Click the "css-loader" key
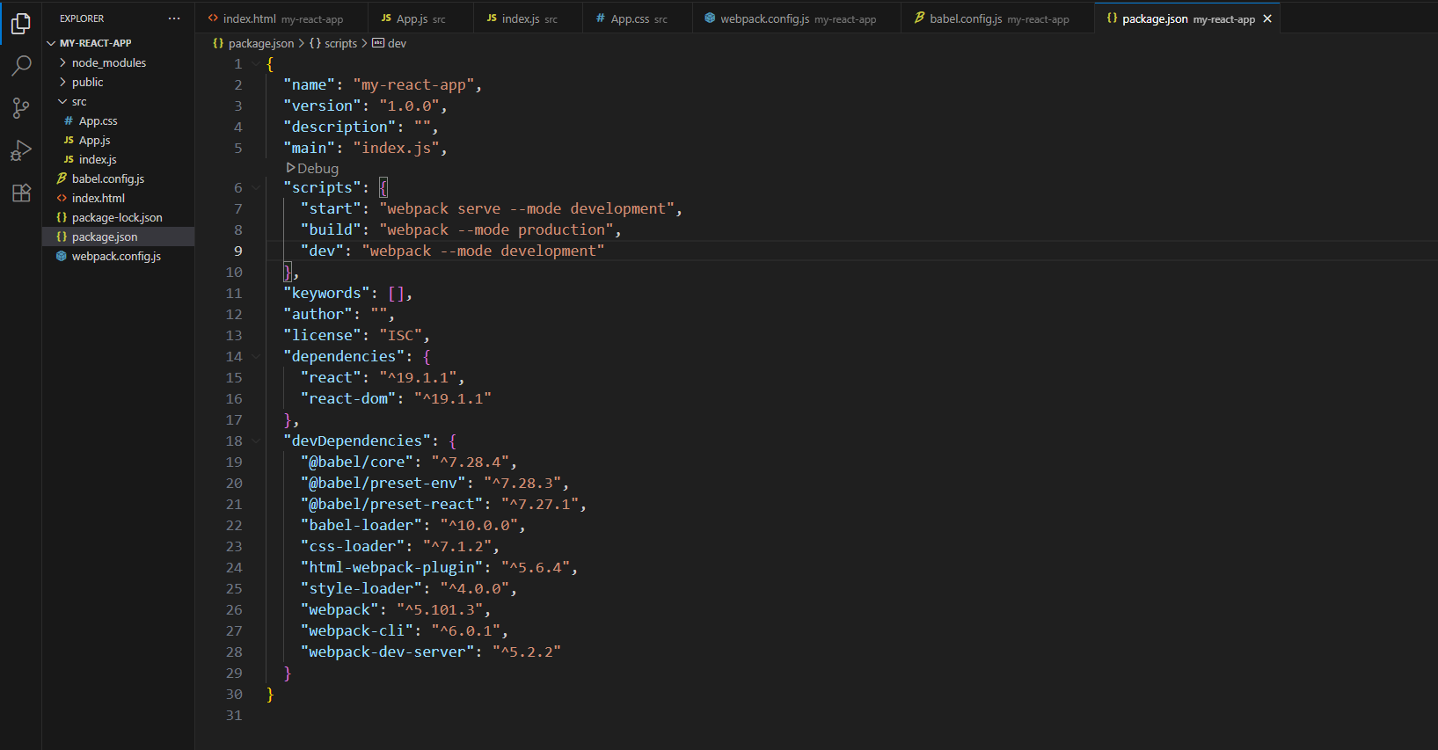1438x750 pixels. tap(353, 546)
